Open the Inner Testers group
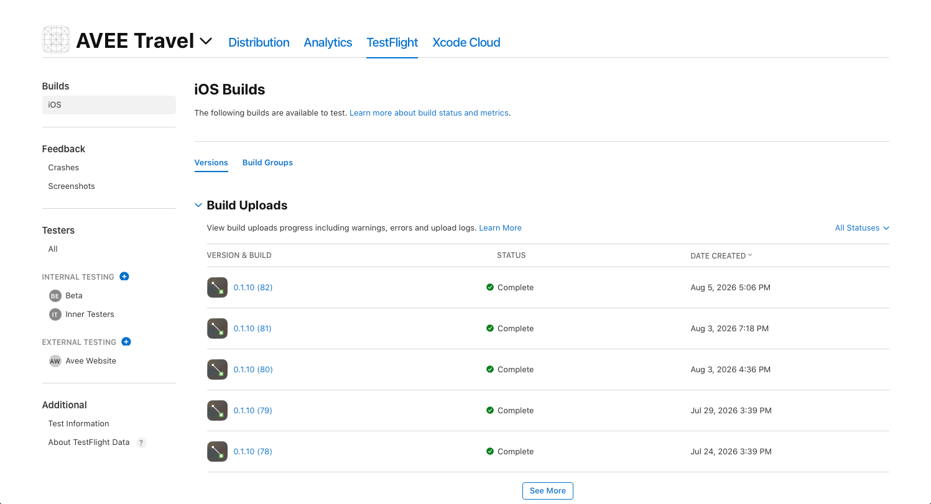 click(x=90, y=314)
